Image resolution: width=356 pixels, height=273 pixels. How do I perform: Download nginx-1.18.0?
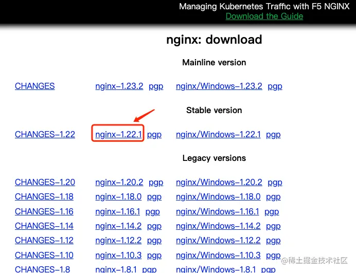tap(118, 197)
